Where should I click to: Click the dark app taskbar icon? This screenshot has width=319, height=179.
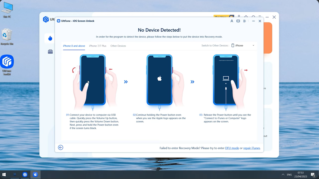click(15, 174)
